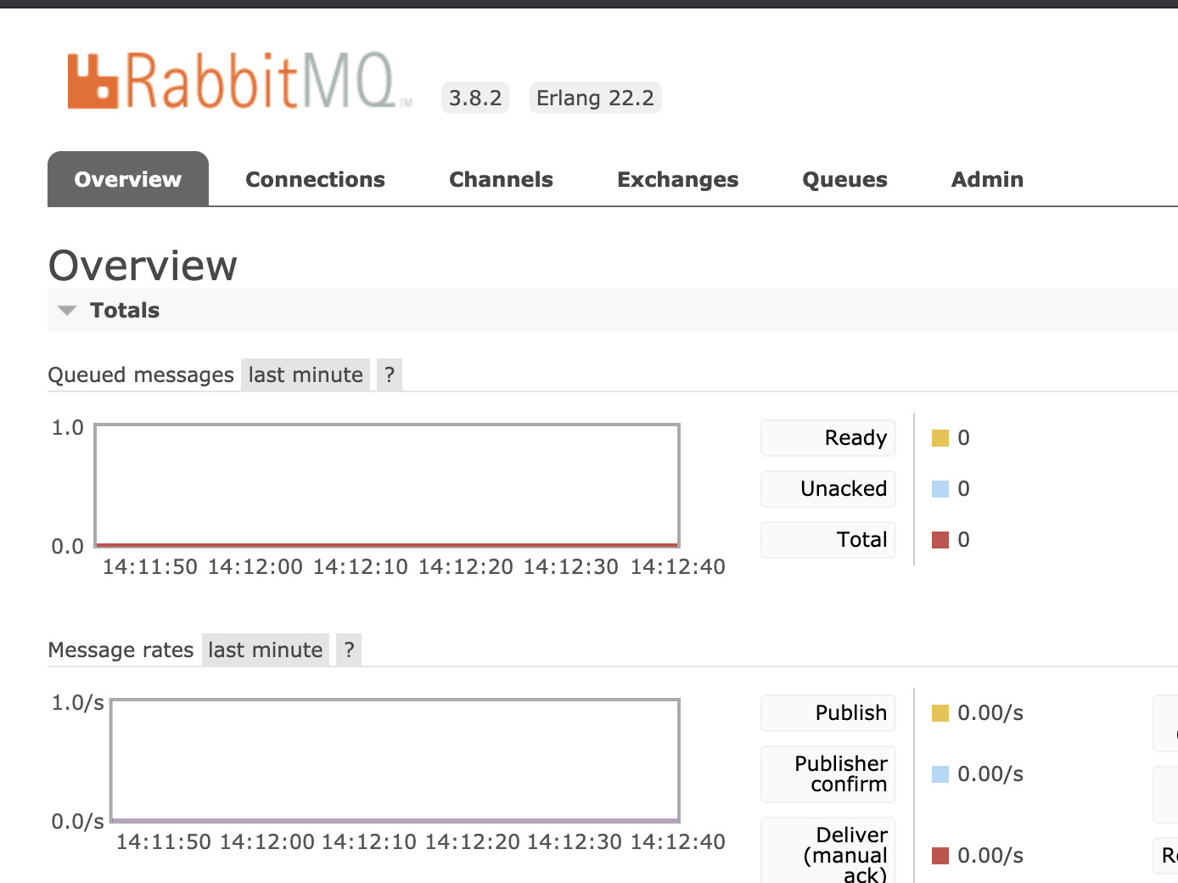1178x883 pixels.
Task: Collapse the Totals section
Action: pos(66,310)
